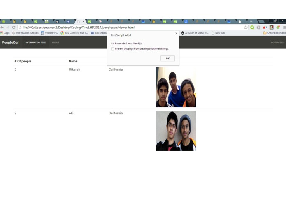The height and width of the screenshot is (203, 286).
Task: Click the name cell Aki
Action: 71,113
